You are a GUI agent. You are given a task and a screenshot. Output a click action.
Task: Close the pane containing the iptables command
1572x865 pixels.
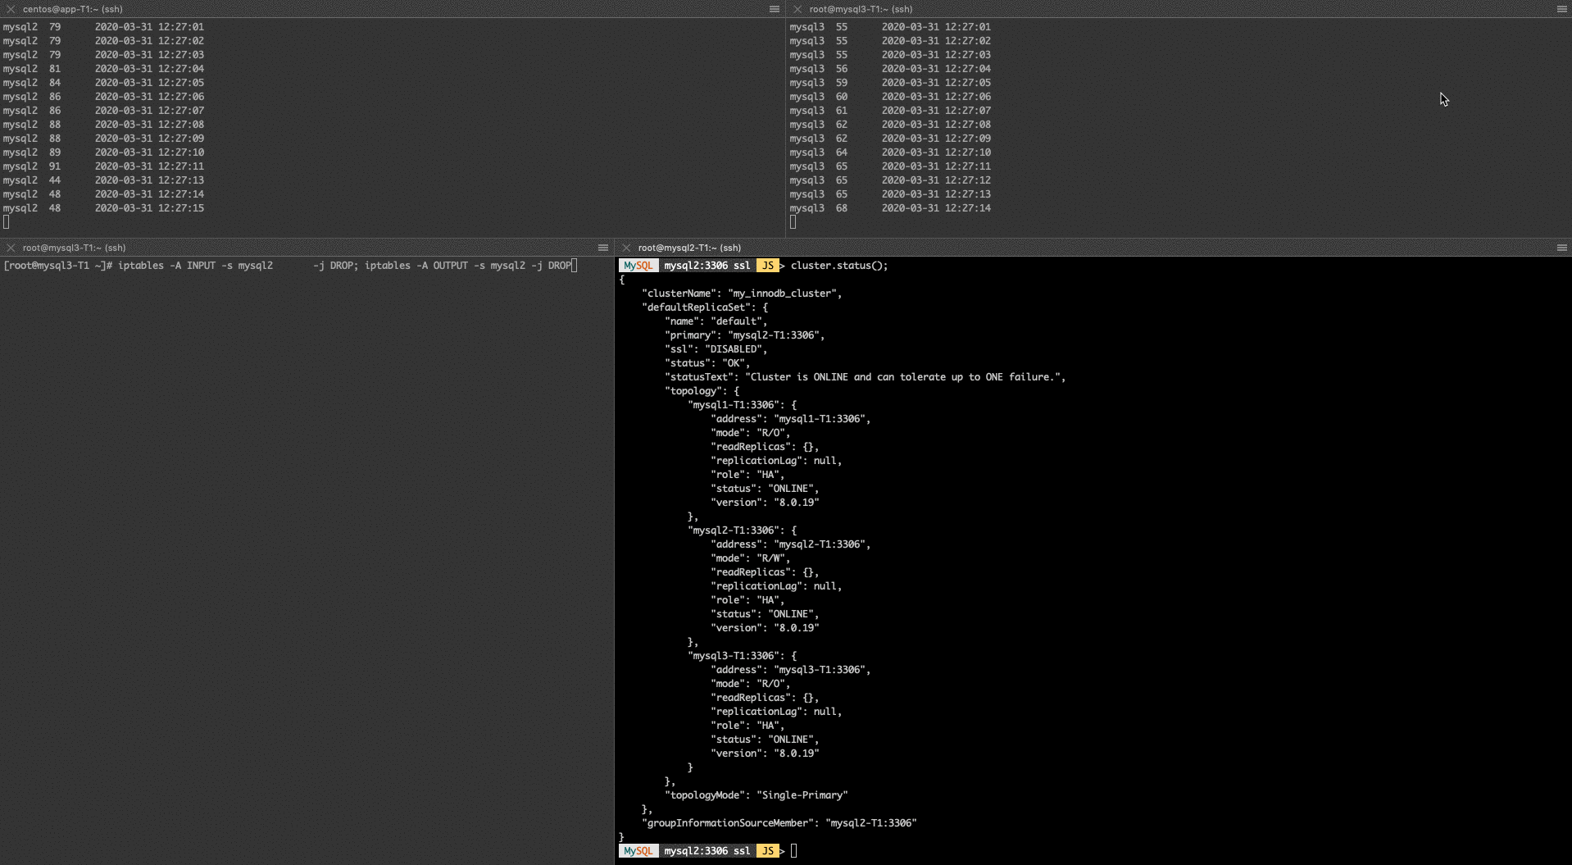point(11,248)
